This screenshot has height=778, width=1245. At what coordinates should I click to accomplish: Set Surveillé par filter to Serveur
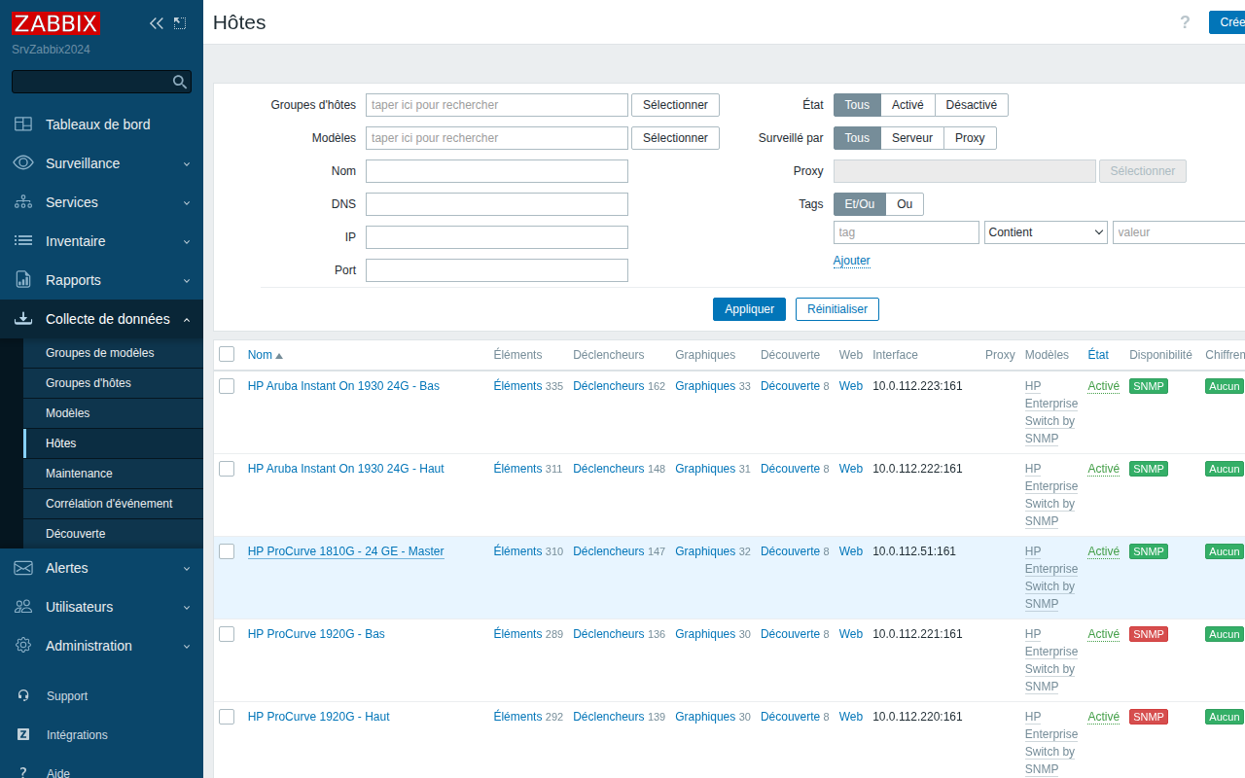[912, 138]
